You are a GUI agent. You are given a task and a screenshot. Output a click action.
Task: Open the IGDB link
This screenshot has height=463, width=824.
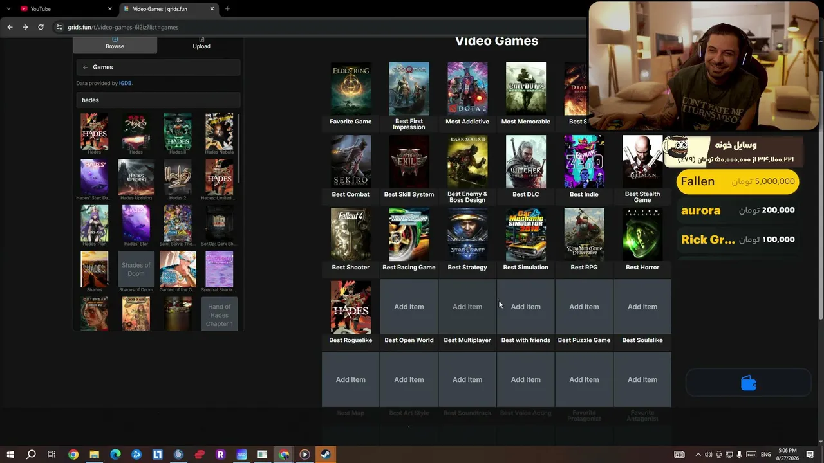(x=125, y=83)
